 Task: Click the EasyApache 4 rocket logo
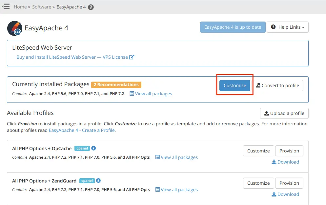tap(14, 28)
